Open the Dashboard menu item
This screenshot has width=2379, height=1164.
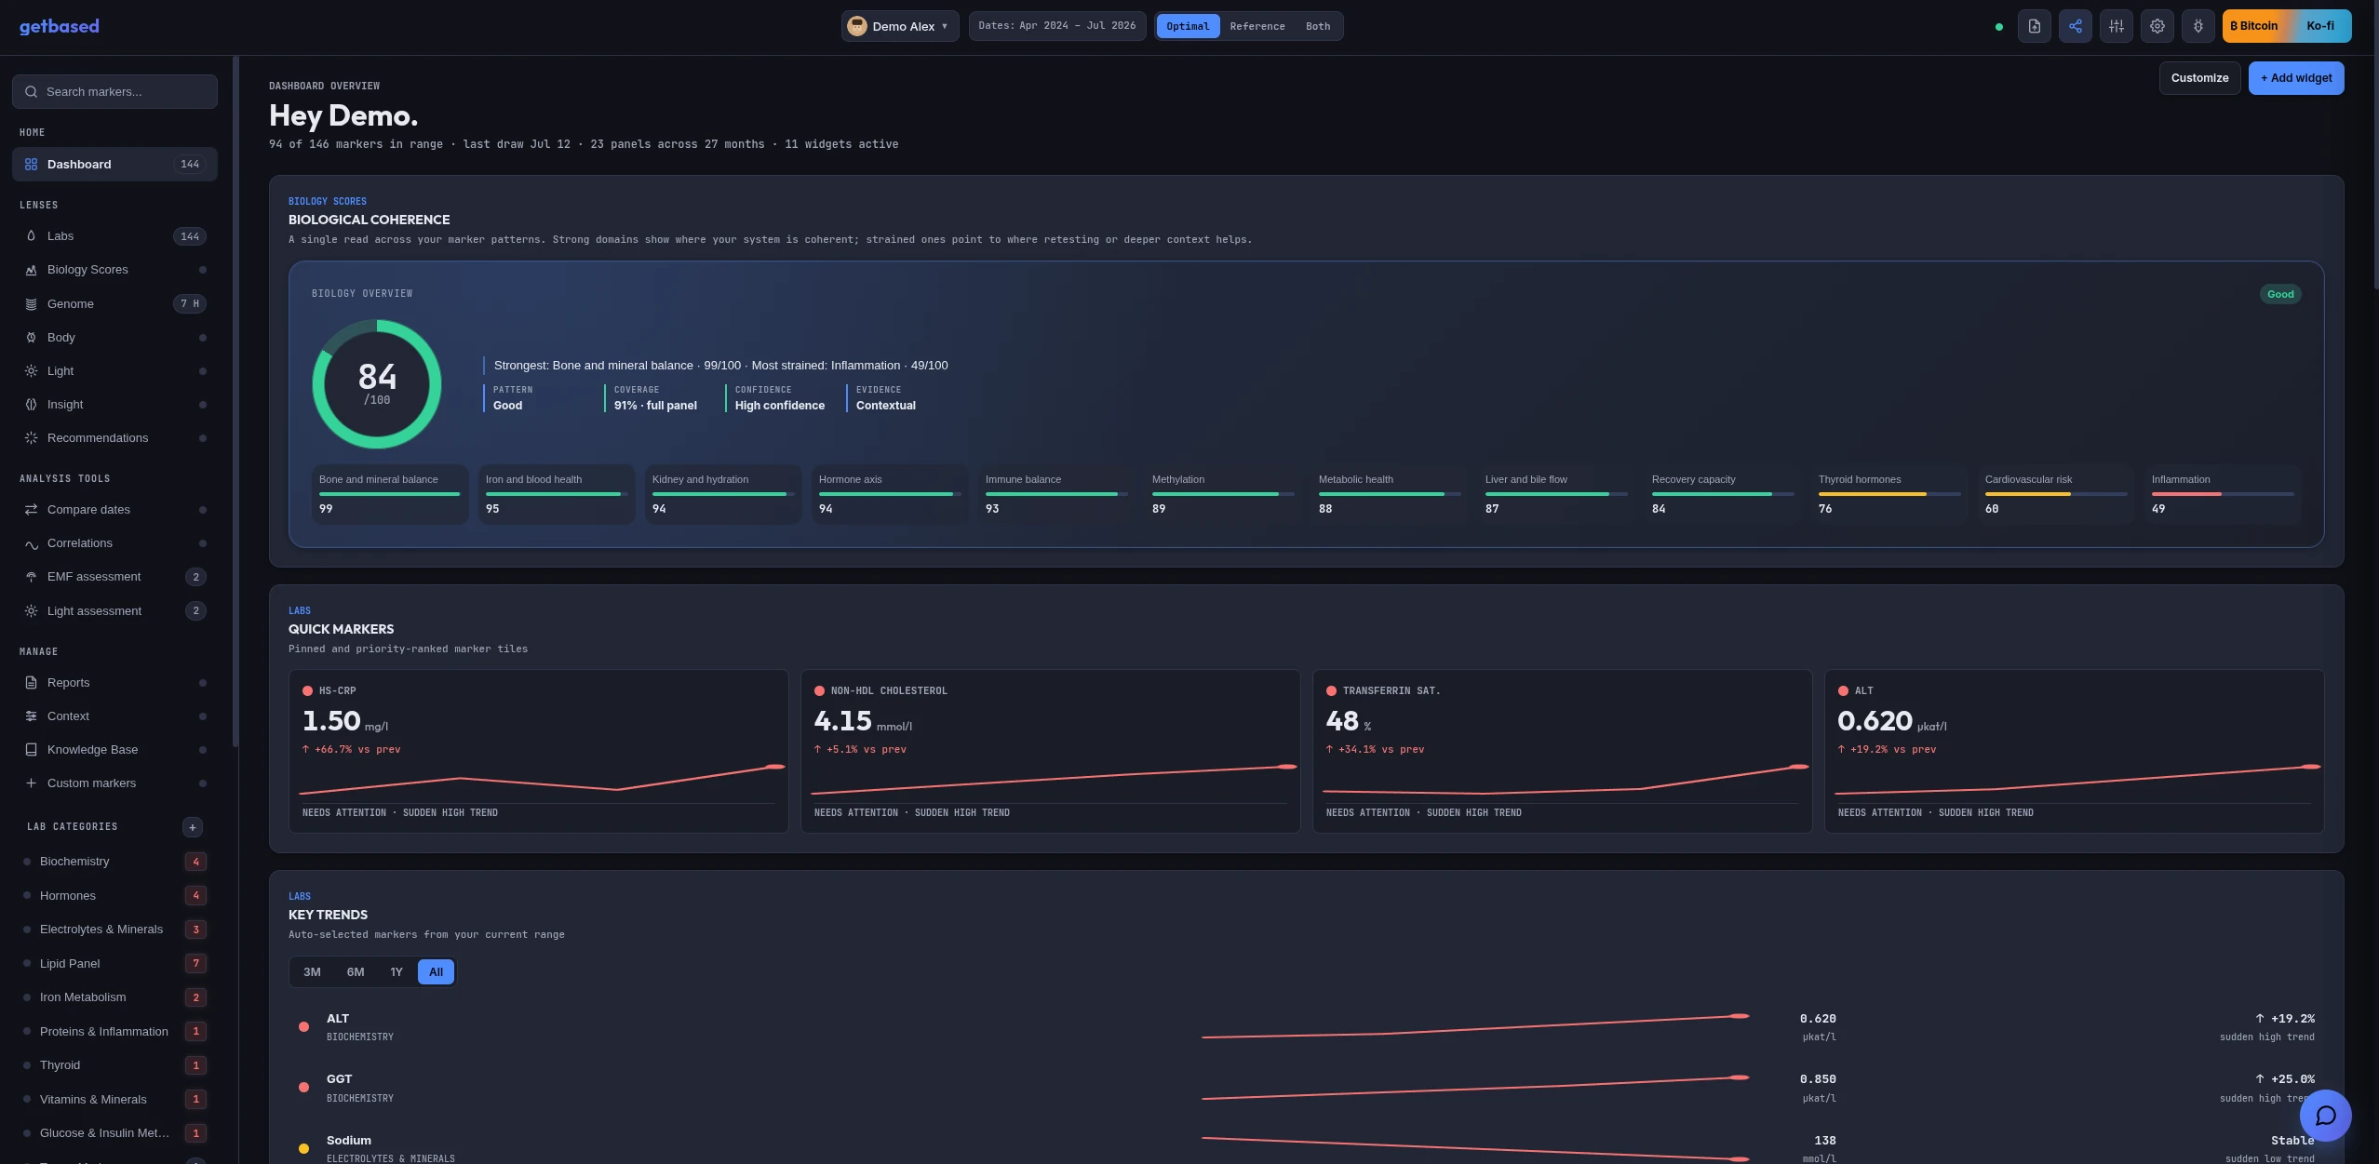click(x=114, y=165)
